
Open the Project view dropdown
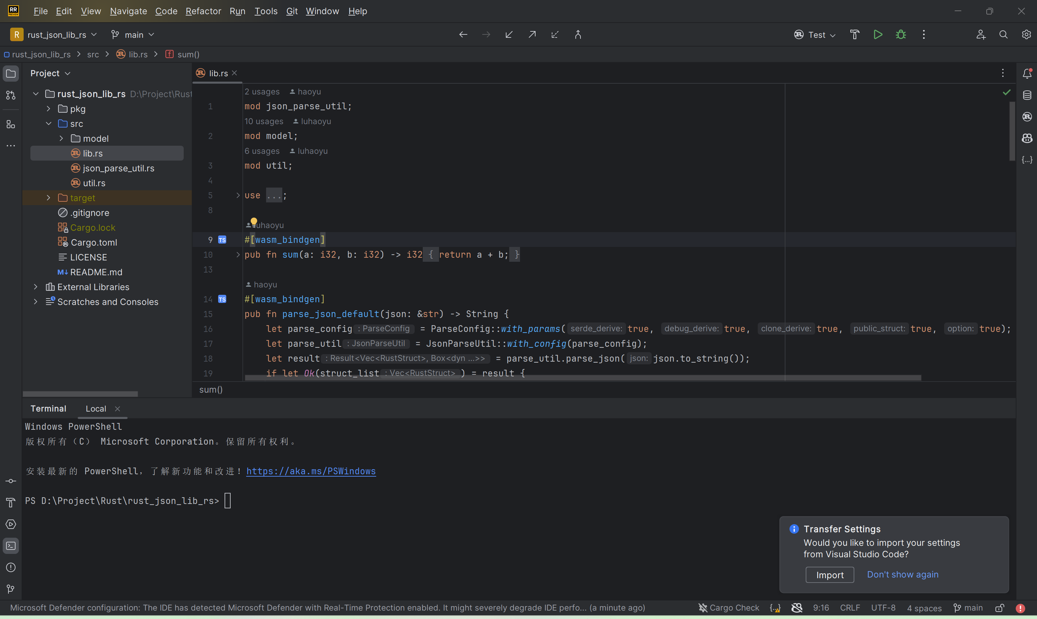coord(51,74)
